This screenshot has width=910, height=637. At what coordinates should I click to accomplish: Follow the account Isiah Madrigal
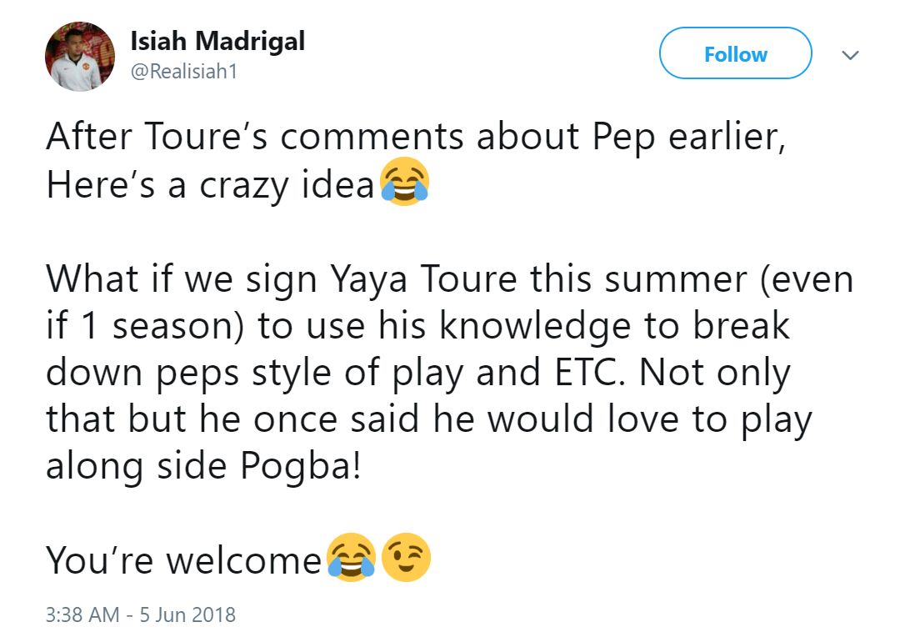735,53
